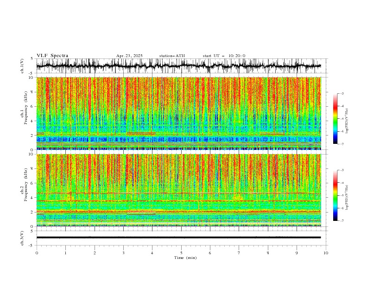Viewport: 367px width, 284px height.
Task: Click the time axis tick label "1"
Action: click(x=65, y=253)
